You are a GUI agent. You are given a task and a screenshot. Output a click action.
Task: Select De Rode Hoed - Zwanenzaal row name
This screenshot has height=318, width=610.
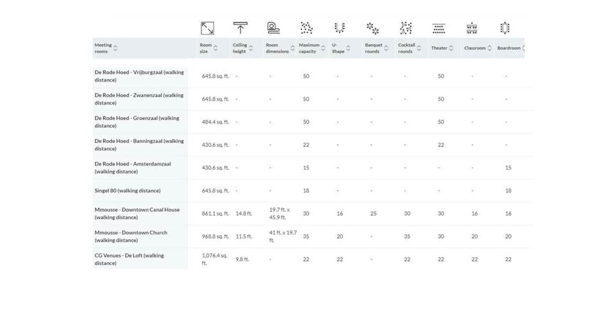[x=139, y=99]
